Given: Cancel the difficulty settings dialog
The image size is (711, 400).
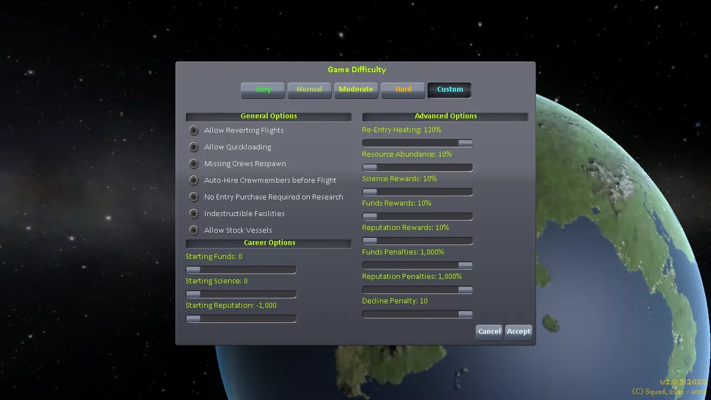Looking at the screenshot, I should 489,332.
